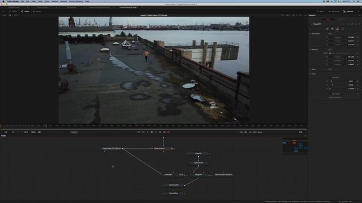Select the Shape3D1 node in flow

pyautogui.click(x=199, y=153)
